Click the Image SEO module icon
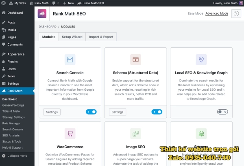The image size is (244, 166). (135, 134)
